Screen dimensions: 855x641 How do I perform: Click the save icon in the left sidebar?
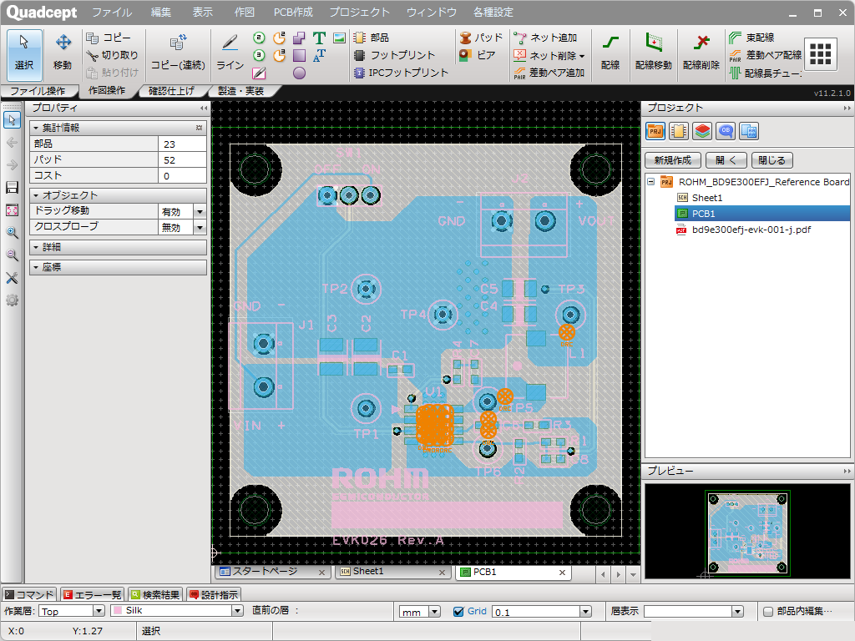pos(12,188)
